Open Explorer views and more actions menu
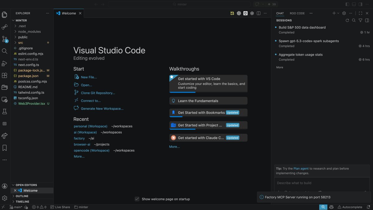The height and width of the screenshot is (210, 373). pyautogui.click(x=48, y=13)
